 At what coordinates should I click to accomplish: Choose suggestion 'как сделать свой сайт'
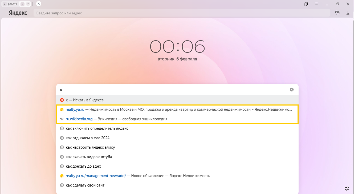[85, 185]
